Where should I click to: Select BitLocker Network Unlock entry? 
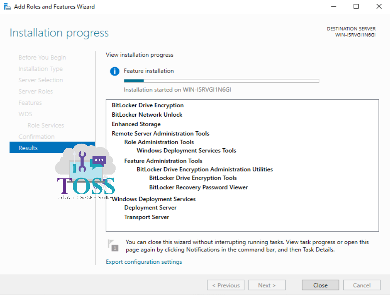click(x=147, y=115)
